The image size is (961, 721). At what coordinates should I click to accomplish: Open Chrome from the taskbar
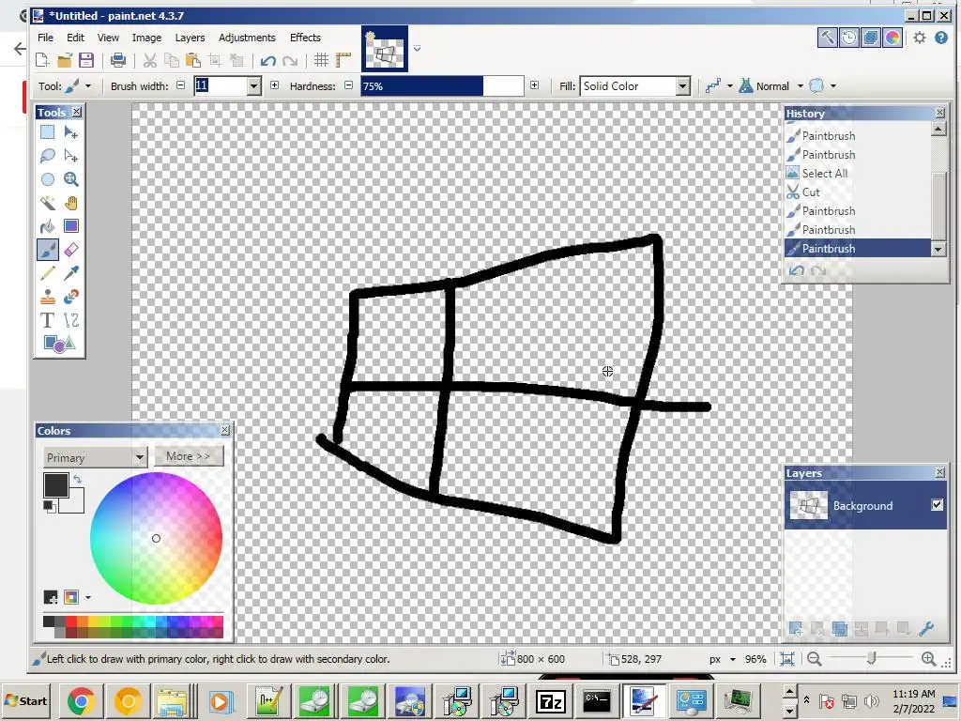point(81,700)
